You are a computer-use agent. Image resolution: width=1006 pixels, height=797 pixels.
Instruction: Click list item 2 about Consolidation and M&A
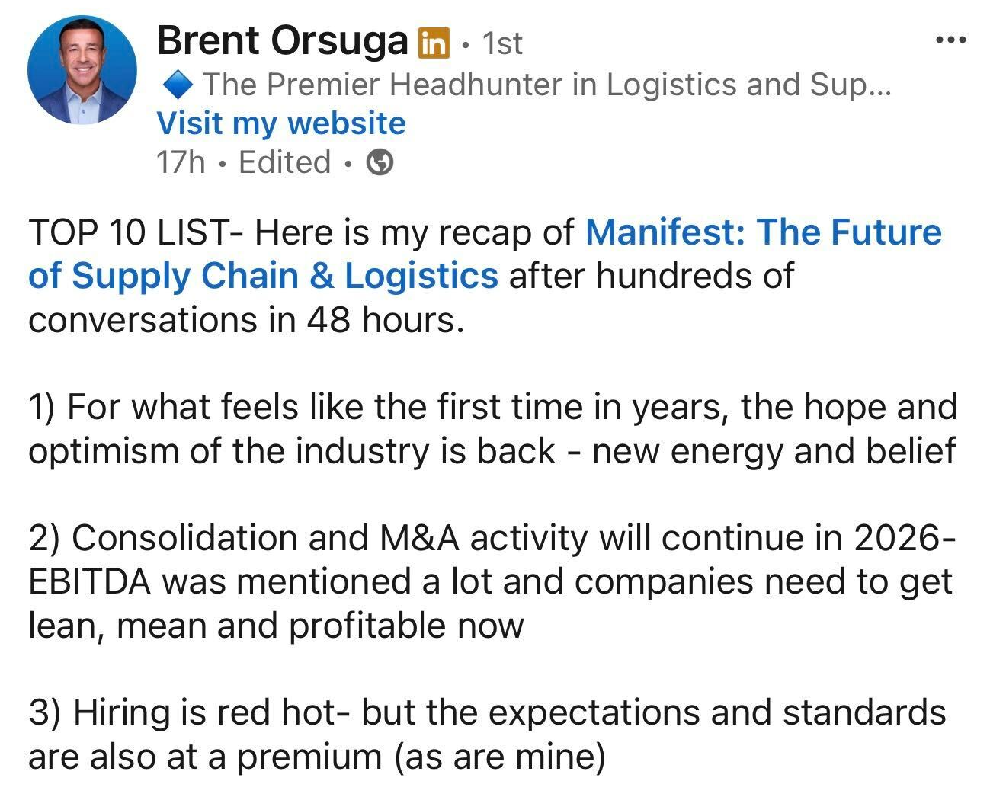pyautogui.click(x=491, y=538)
